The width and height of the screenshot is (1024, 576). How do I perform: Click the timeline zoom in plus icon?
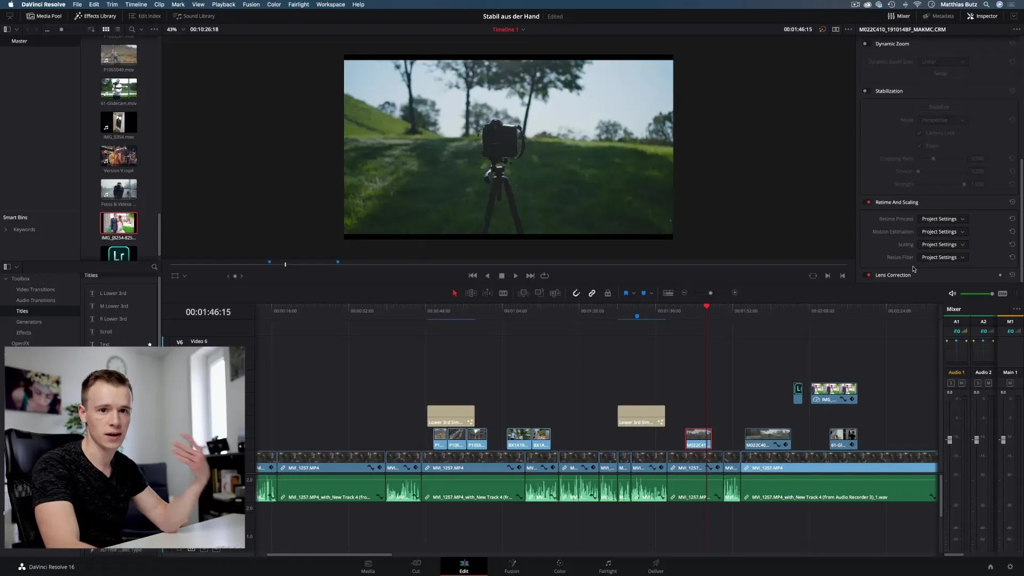point(734,292)
